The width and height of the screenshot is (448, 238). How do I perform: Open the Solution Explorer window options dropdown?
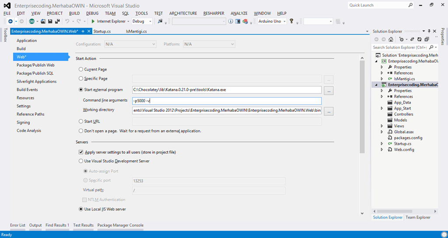[x=424, y=31]
